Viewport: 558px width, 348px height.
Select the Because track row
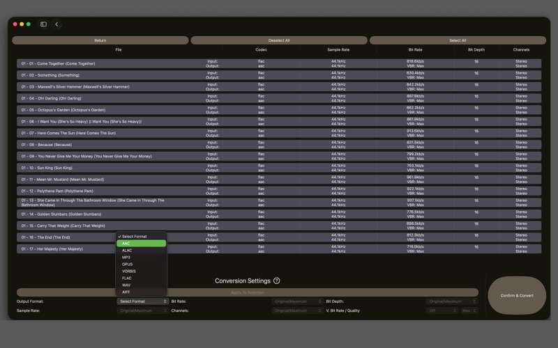point(279,145)
